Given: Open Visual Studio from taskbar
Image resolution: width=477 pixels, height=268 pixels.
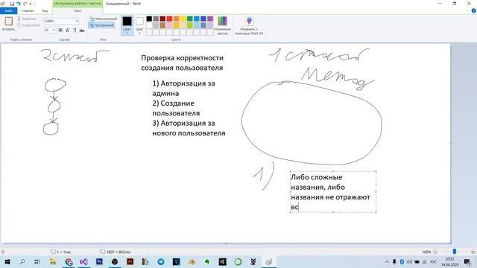Looking at the screenshot, I should tap(84, 261).
